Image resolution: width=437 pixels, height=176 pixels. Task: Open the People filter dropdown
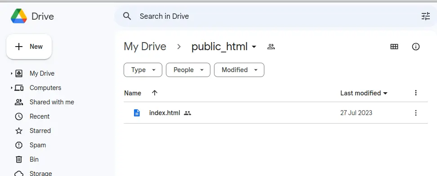click(188, 70)
